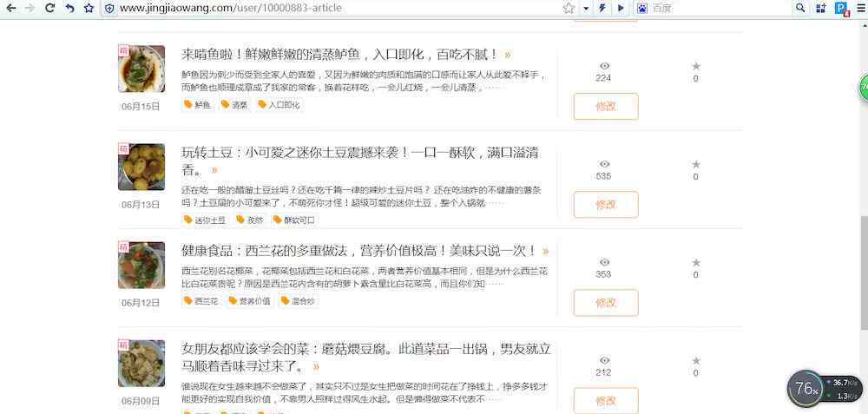
Task: Click the favorites star for the potato article
Action: pos(696,164)
